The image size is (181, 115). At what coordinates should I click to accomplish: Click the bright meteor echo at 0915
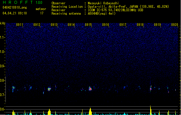(90, 89)
